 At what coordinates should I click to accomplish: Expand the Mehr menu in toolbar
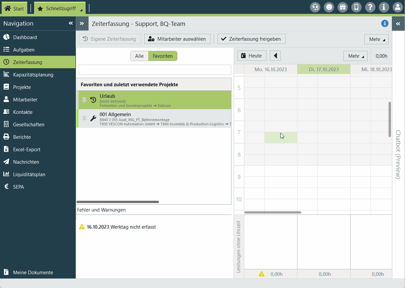(x=376, y=39)
